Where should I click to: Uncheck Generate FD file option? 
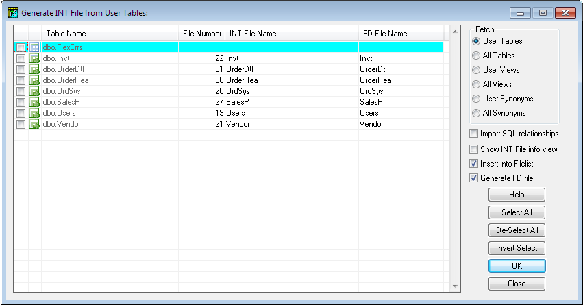(x=474, y=178)
